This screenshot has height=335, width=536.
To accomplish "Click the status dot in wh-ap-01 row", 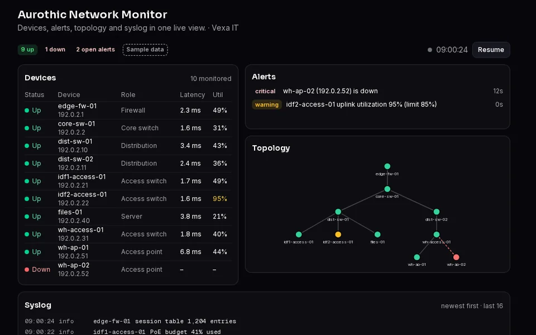I will (x=27, y=252).
